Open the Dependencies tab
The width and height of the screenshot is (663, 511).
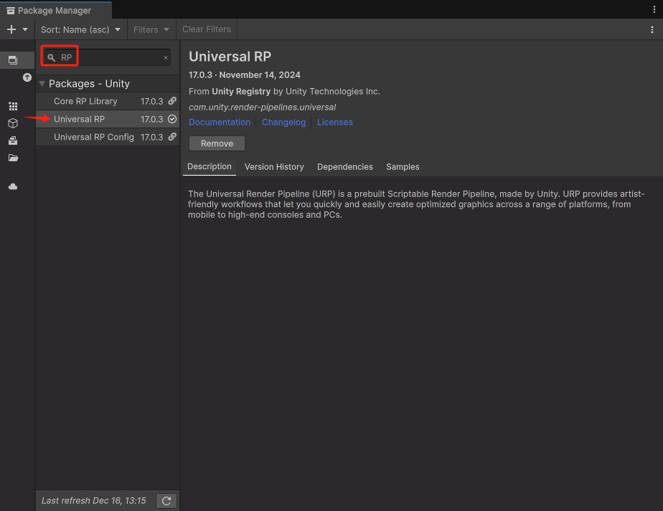[345, 167]
